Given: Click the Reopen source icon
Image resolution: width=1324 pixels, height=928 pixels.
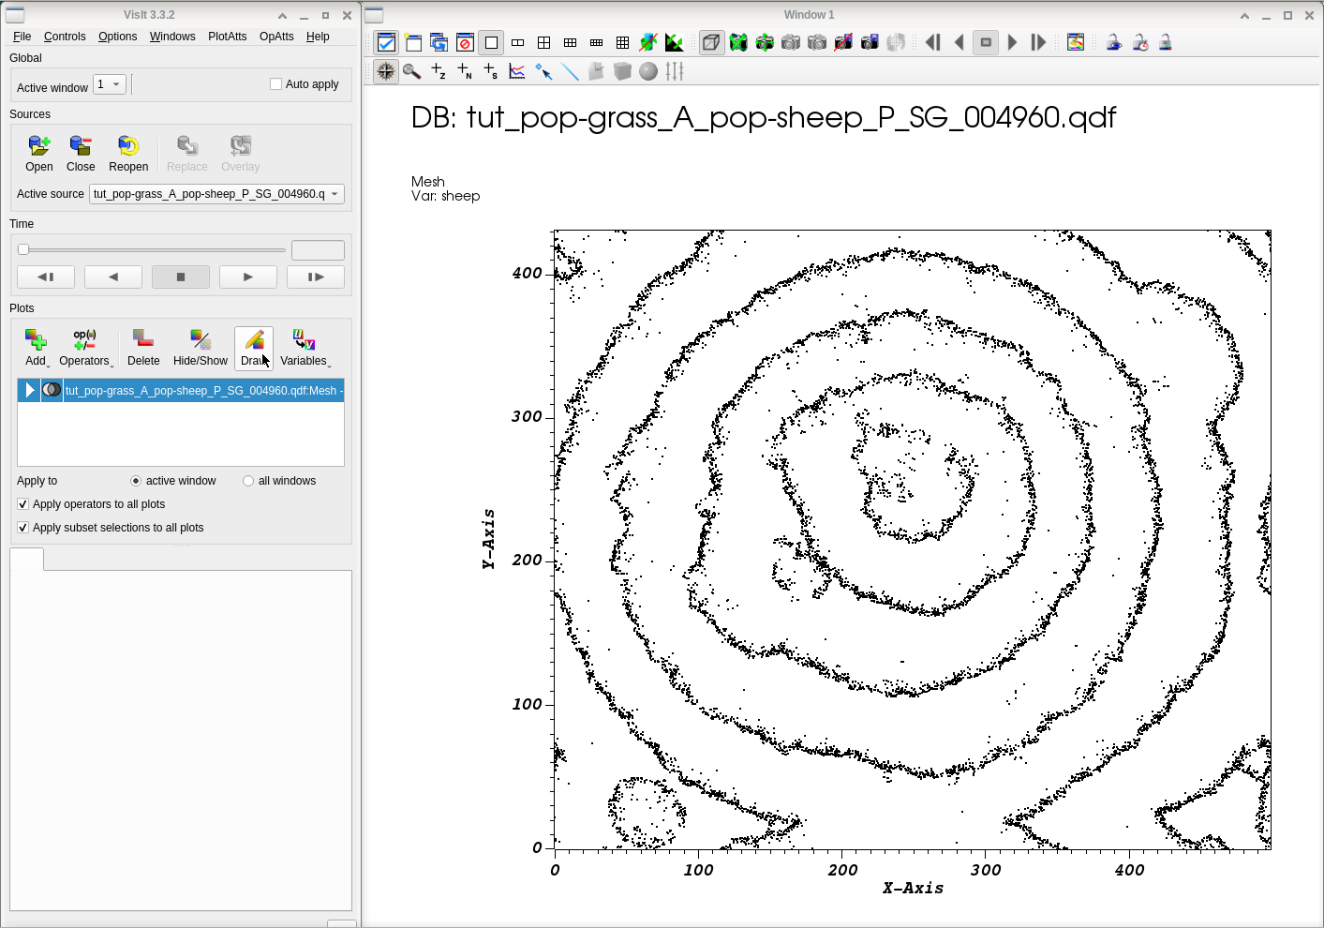Looking at the screenshot, I should 128,146.
